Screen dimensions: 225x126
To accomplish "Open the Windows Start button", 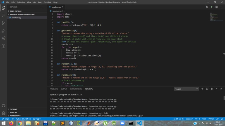I will [3, 123].
